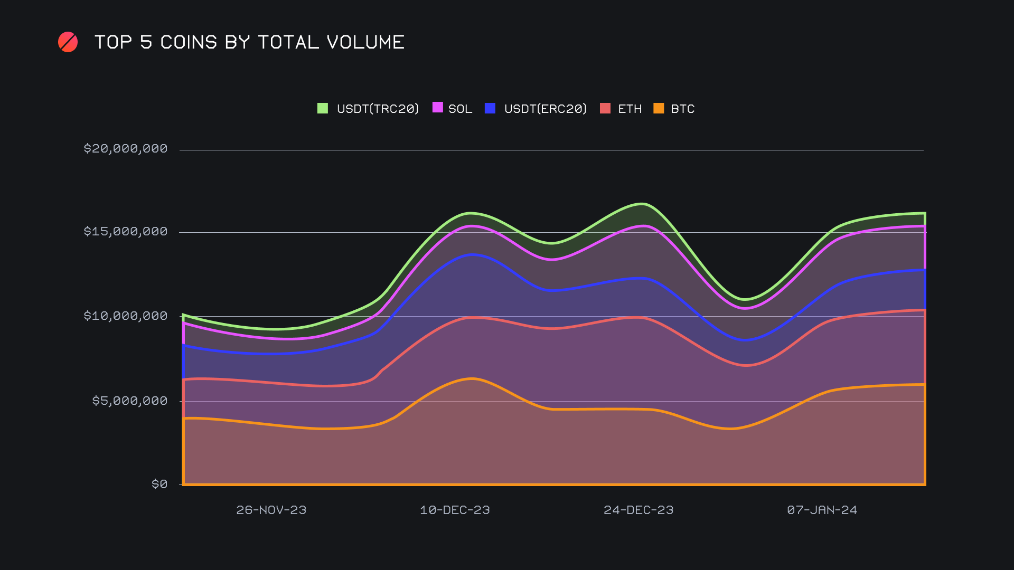This screenshot has height=570, width=1014.
Task: Toggle the BTC series label
Action: tap(682, 109)
